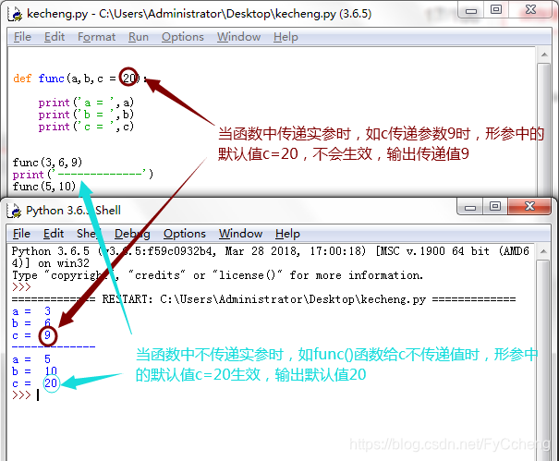The width and height of the screenshot is (559, 461).
Task: Click the print('b = ',b) code line
Action: (x=86, y=115)
